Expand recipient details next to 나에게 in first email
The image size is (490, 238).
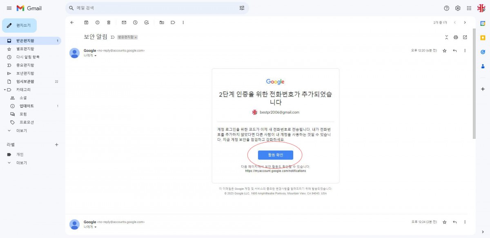pos(96,56)
